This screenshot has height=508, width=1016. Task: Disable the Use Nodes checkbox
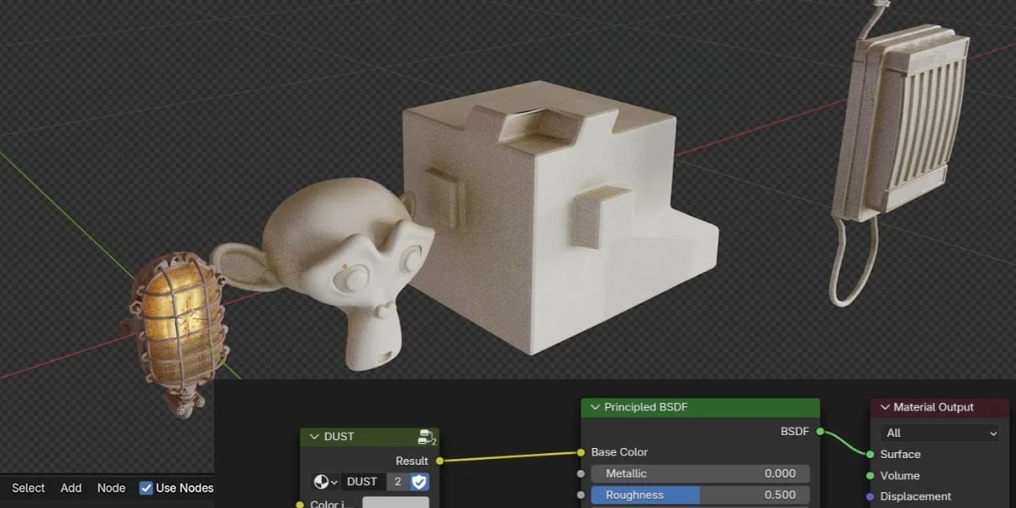(x=147, y=488)
